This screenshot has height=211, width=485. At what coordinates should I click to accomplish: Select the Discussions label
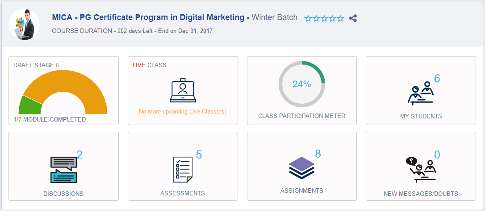[x=63, y=194]
